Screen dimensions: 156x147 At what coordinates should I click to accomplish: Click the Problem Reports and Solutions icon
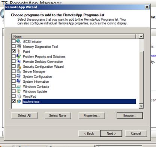[x=19, y=56]
